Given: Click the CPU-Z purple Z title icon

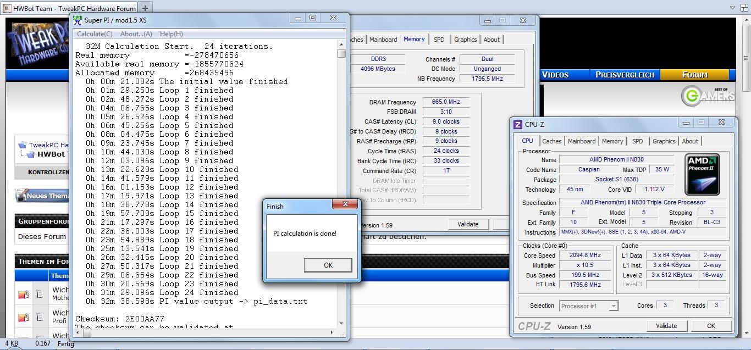Looking at the screenshot, I should 518,125.
